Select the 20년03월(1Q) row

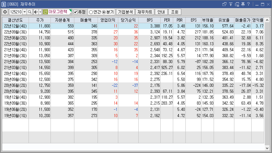[133, 91]
